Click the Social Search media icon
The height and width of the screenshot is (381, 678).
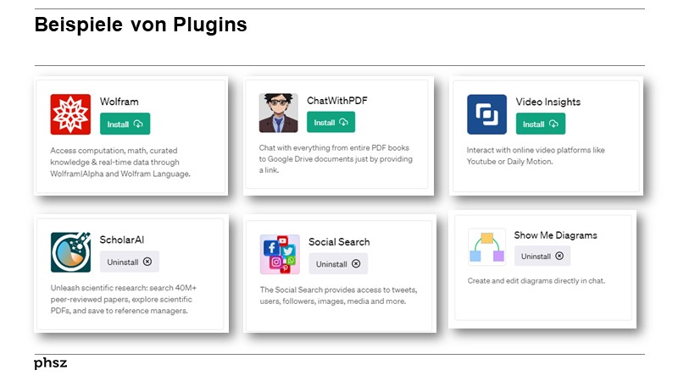pos(280,255)
